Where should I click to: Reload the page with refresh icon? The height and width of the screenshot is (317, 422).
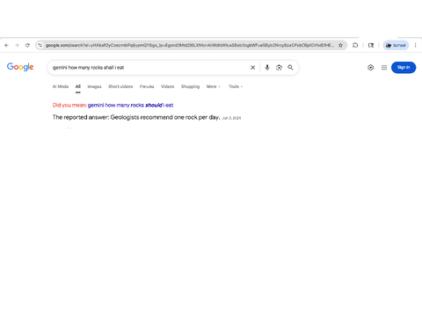[x=27, y=45]
